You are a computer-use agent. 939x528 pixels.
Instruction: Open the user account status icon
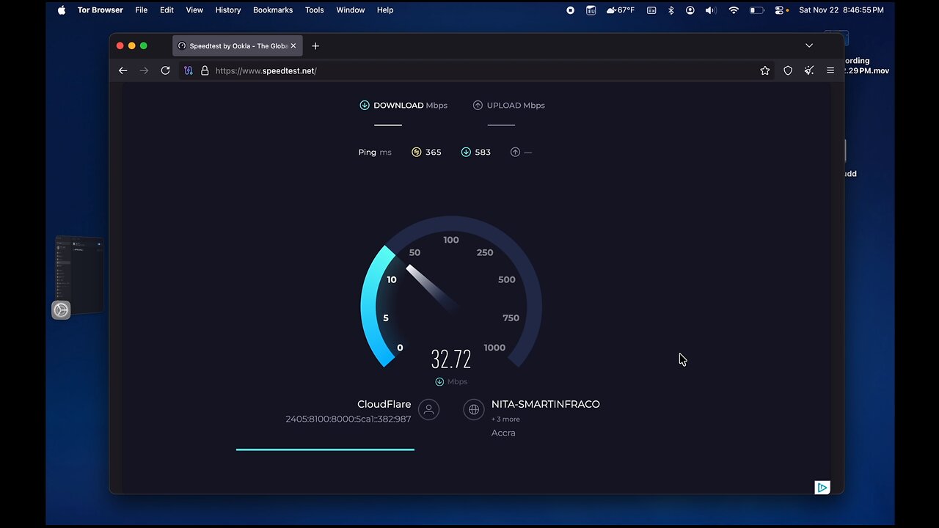tap(690, 10)
